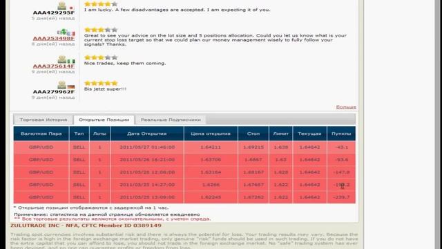
Task: Click the Больше link under reviews
Action: (x=346, y=107)
